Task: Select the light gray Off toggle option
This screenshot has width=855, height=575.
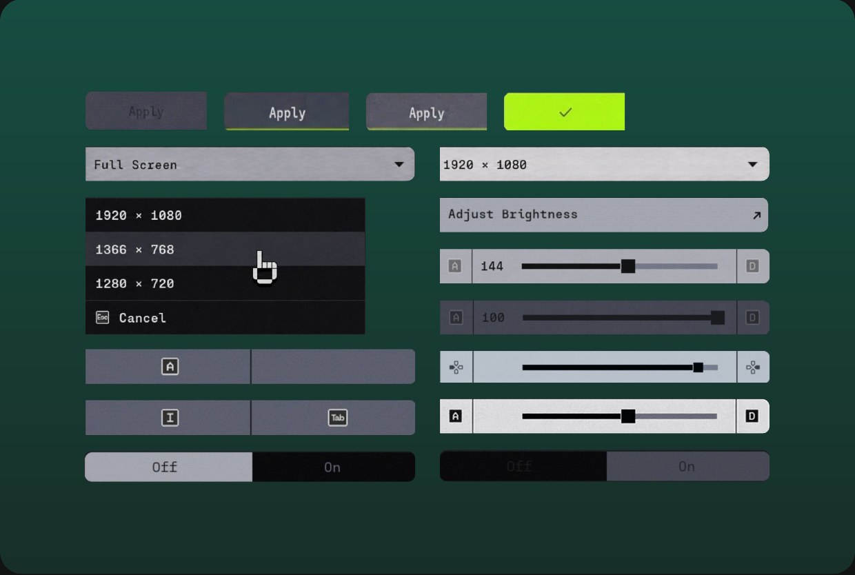Action: click(168, 467)
